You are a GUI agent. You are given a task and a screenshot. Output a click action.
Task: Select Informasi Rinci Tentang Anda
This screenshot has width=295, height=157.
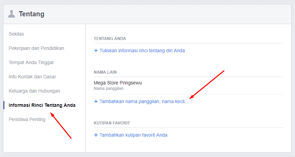point(42,105)
